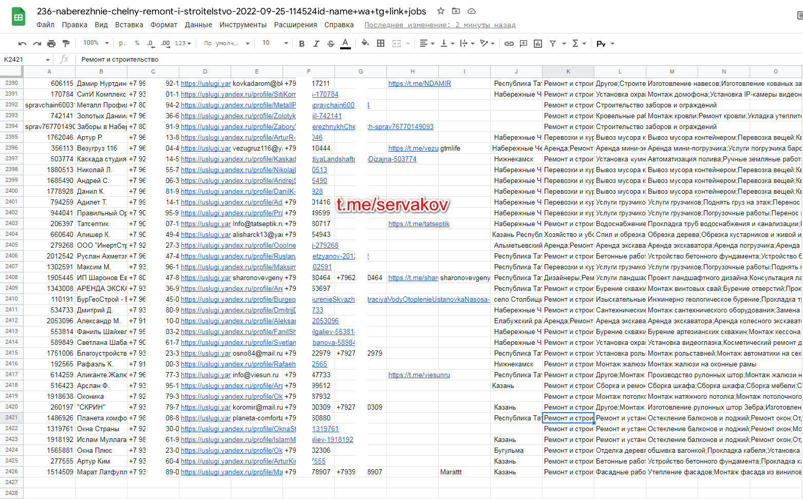The height and width of the screenshot is (499, 803).
Task: Click the last edit time link
Action: pos(440,25)
